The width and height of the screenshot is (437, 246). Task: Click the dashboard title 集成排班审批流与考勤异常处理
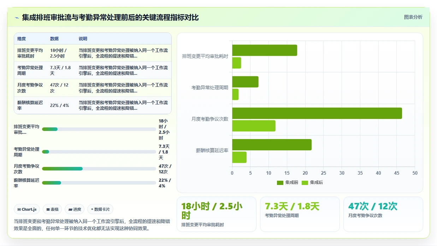point(110,17)
